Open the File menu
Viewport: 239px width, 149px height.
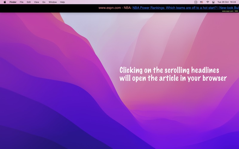pyautogui.click(x=22, y=2)
